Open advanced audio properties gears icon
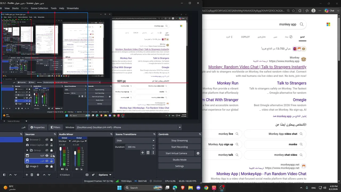The height and width of the screenshot is (192, 341). coord(93,175)
